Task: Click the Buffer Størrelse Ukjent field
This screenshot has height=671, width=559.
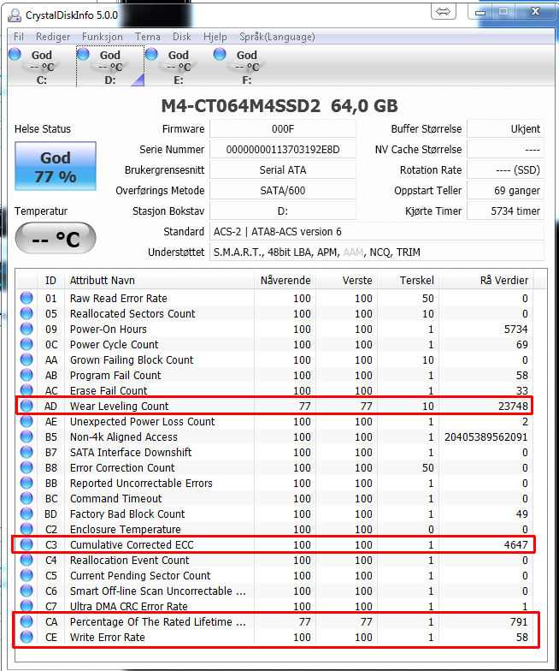Action: [x=505, y=128]
